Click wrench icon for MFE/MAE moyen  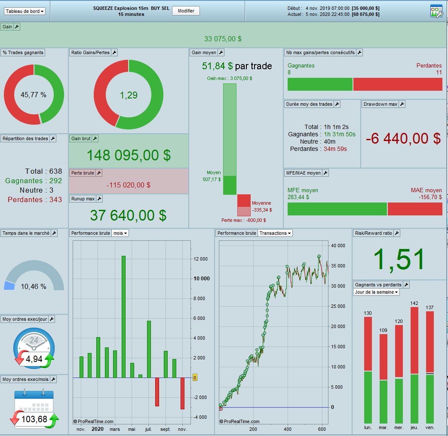(x=325, y=173)
